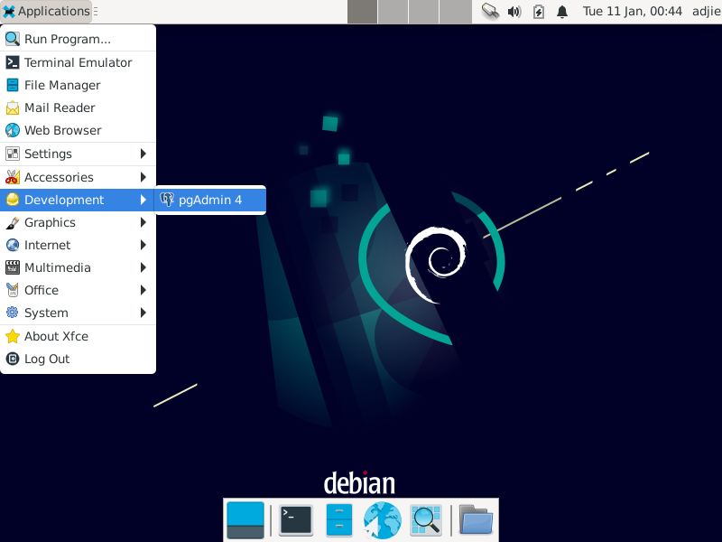Select Log Out from the menu
Viewport: 722px width, 542px height.
78,359
